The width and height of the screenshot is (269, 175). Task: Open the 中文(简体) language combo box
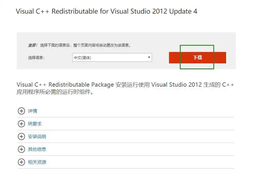coord(112,57)
